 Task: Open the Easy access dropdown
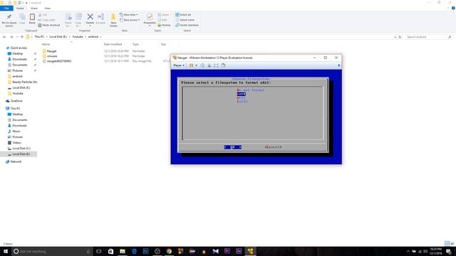click(x=130, y=20)
